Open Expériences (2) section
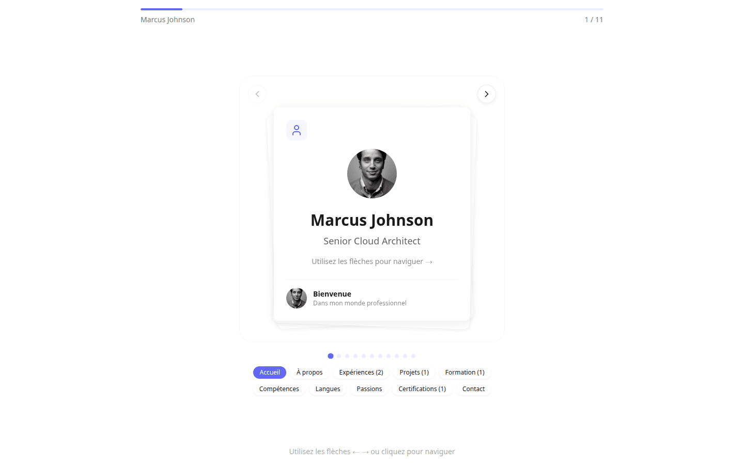Viewport: 744px width, 465px height. [x=361, y=373]
